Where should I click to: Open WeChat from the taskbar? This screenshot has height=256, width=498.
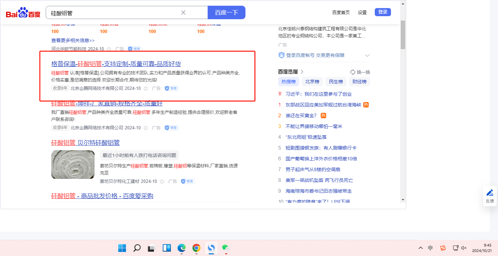click(226, 248)
